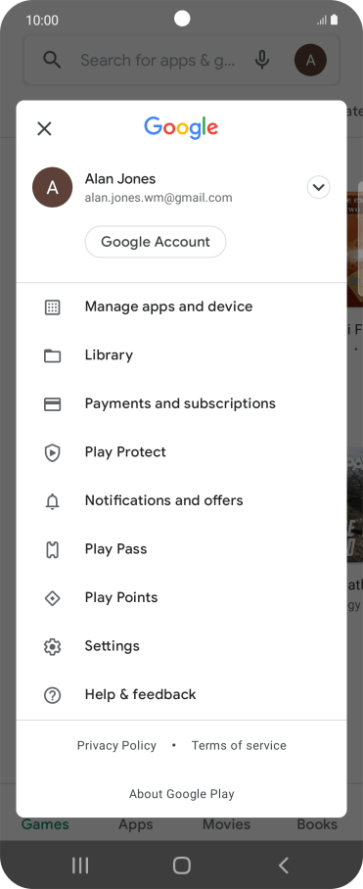This screenshot has height=889, width=363.
Task: Tap the Play Protect shield icon
Action: point(52,453)
